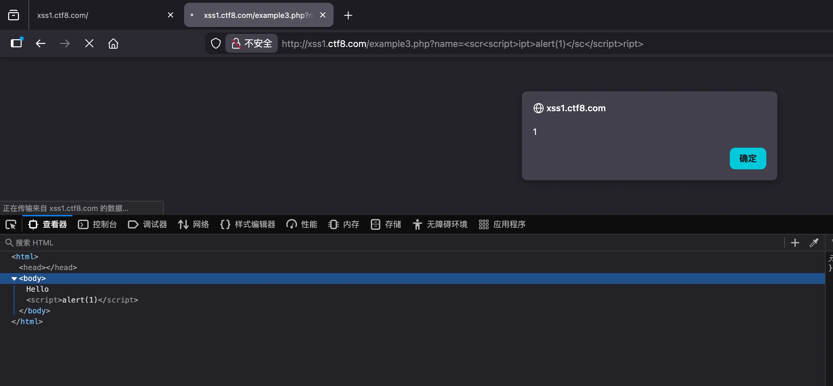Image resolution: width=833 pixels, height=386 pixels.
Task: Pick a color with the eyedropper
Action: pyautogui.click(x=814, y=243)
